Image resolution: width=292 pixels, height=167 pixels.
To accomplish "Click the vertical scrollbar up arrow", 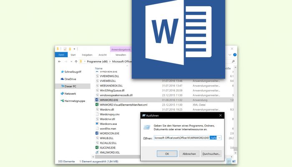I will coord(235,68).
